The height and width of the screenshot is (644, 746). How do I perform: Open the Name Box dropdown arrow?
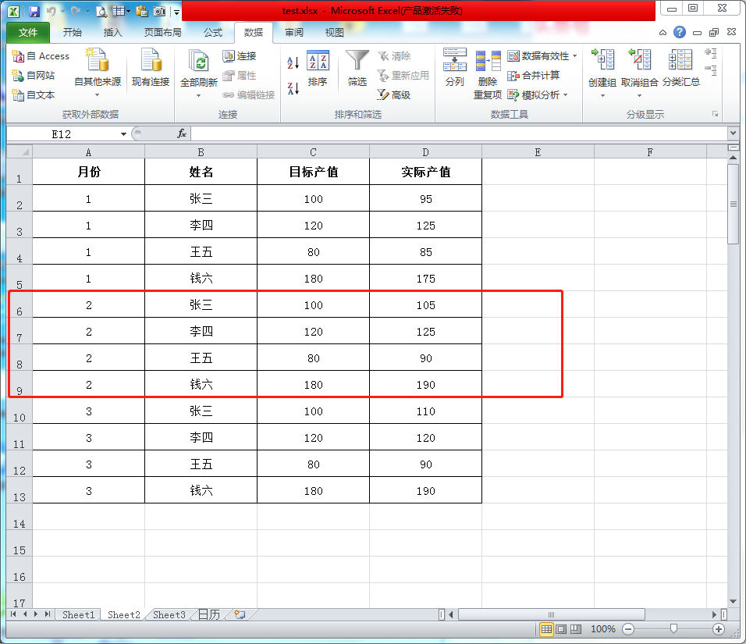[x=123, y=134]
